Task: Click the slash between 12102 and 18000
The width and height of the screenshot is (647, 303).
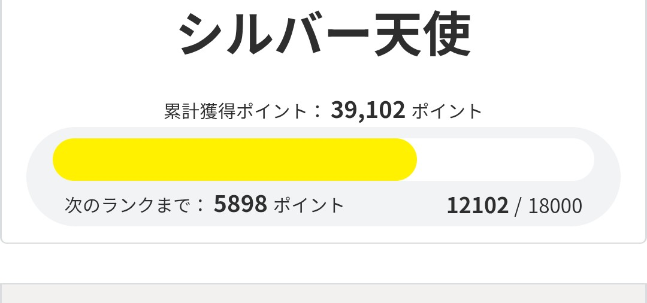Action: coord(518,206)
